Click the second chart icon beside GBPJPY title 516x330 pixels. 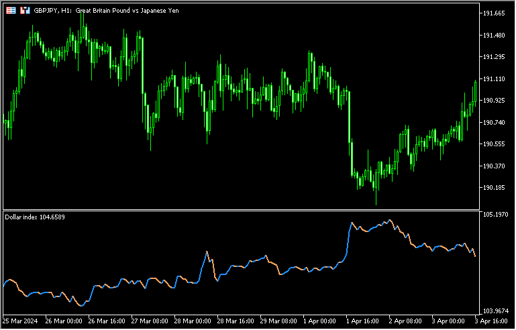25,11
